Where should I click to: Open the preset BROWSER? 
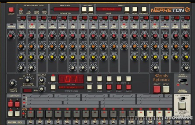(x=144, y=9)
